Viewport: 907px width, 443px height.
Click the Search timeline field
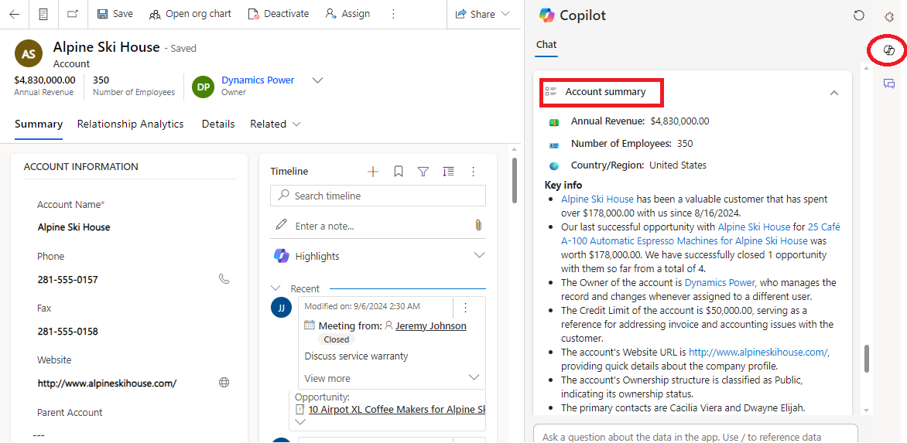pos(378,196)
